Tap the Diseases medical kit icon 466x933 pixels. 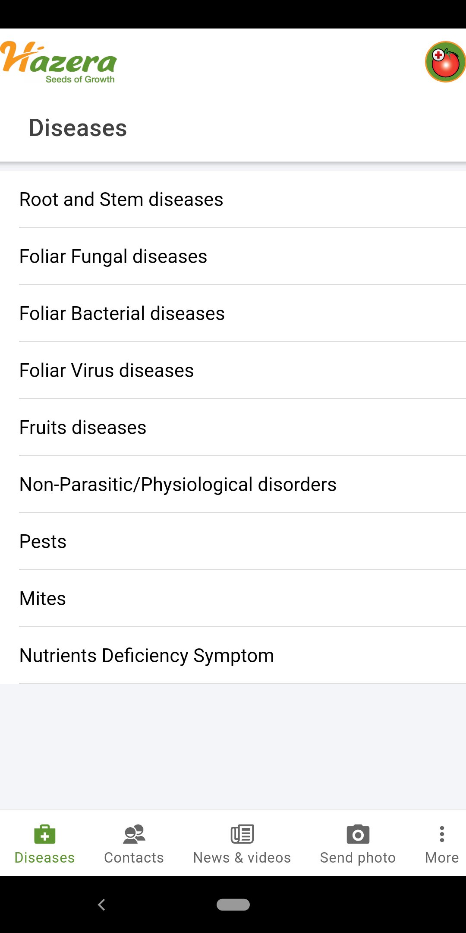pyautogui.click(x=44, y=834)
